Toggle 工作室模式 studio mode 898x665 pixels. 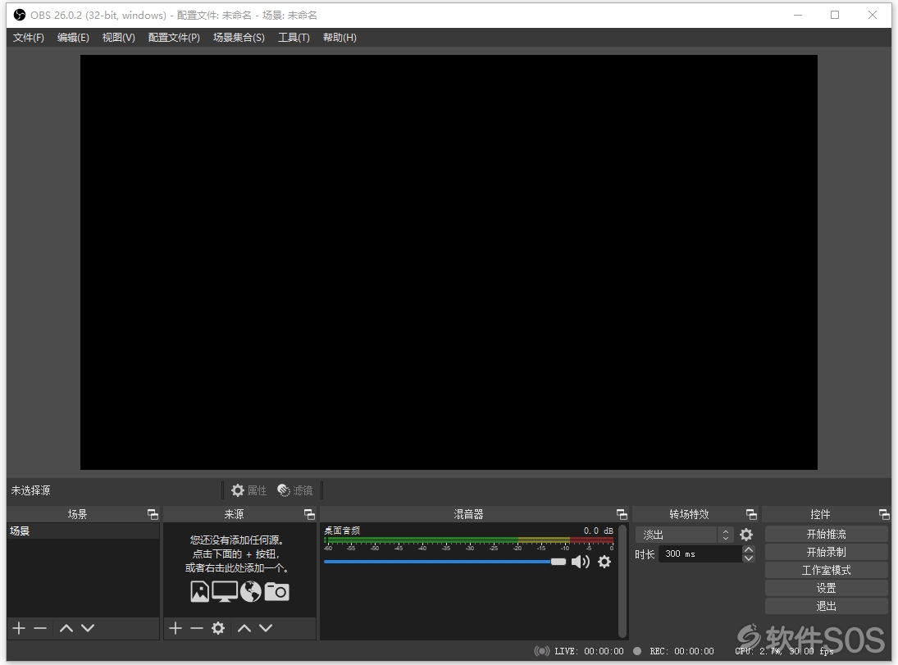826,571
